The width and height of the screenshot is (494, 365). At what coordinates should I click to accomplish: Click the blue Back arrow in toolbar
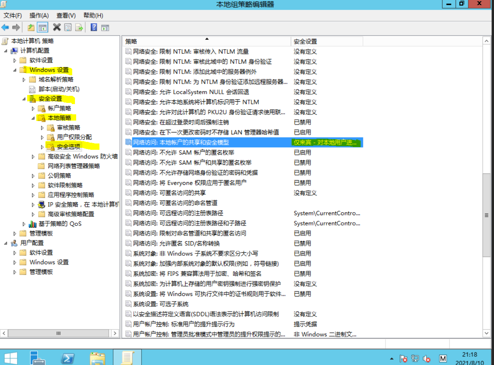(5, 27)
